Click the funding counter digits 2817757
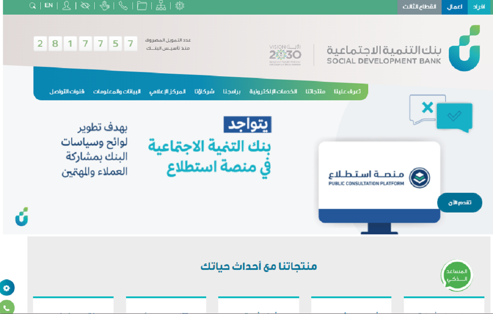The image size is (493, 314). tap(85, 43)
